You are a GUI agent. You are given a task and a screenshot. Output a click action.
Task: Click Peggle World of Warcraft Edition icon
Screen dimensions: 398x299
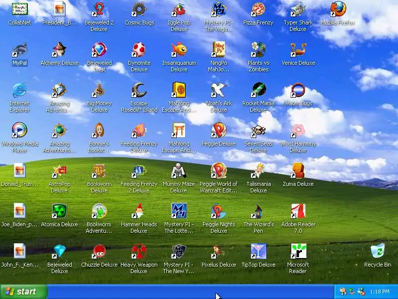click(x=218, y=170)
